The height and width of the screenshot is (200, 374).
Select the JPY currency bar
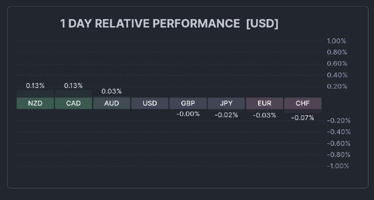click(226, 103)
